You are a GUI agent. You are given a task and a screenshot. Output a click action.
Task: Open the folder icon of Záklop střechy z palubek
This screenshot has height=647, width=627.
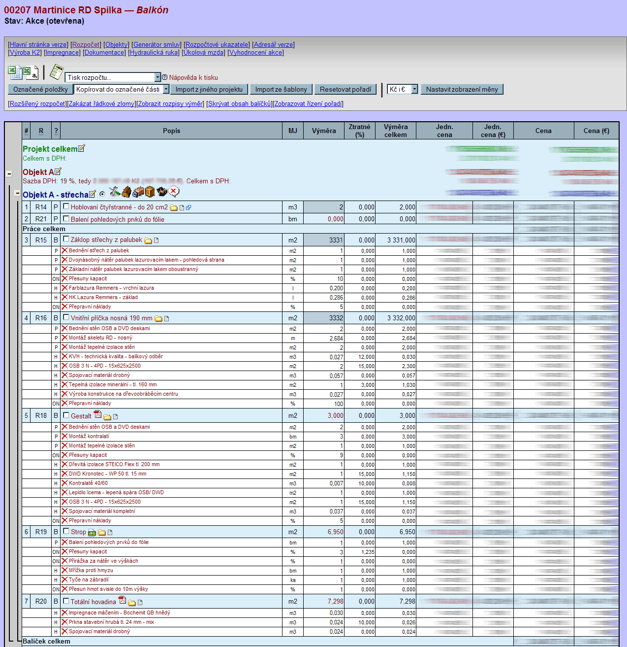[148, 240]
